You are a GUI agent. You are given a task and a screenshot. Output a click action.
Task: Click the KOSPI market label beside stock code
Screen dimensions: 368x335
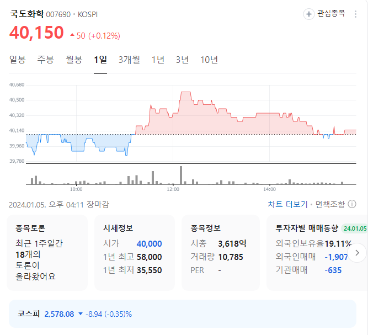88,14
